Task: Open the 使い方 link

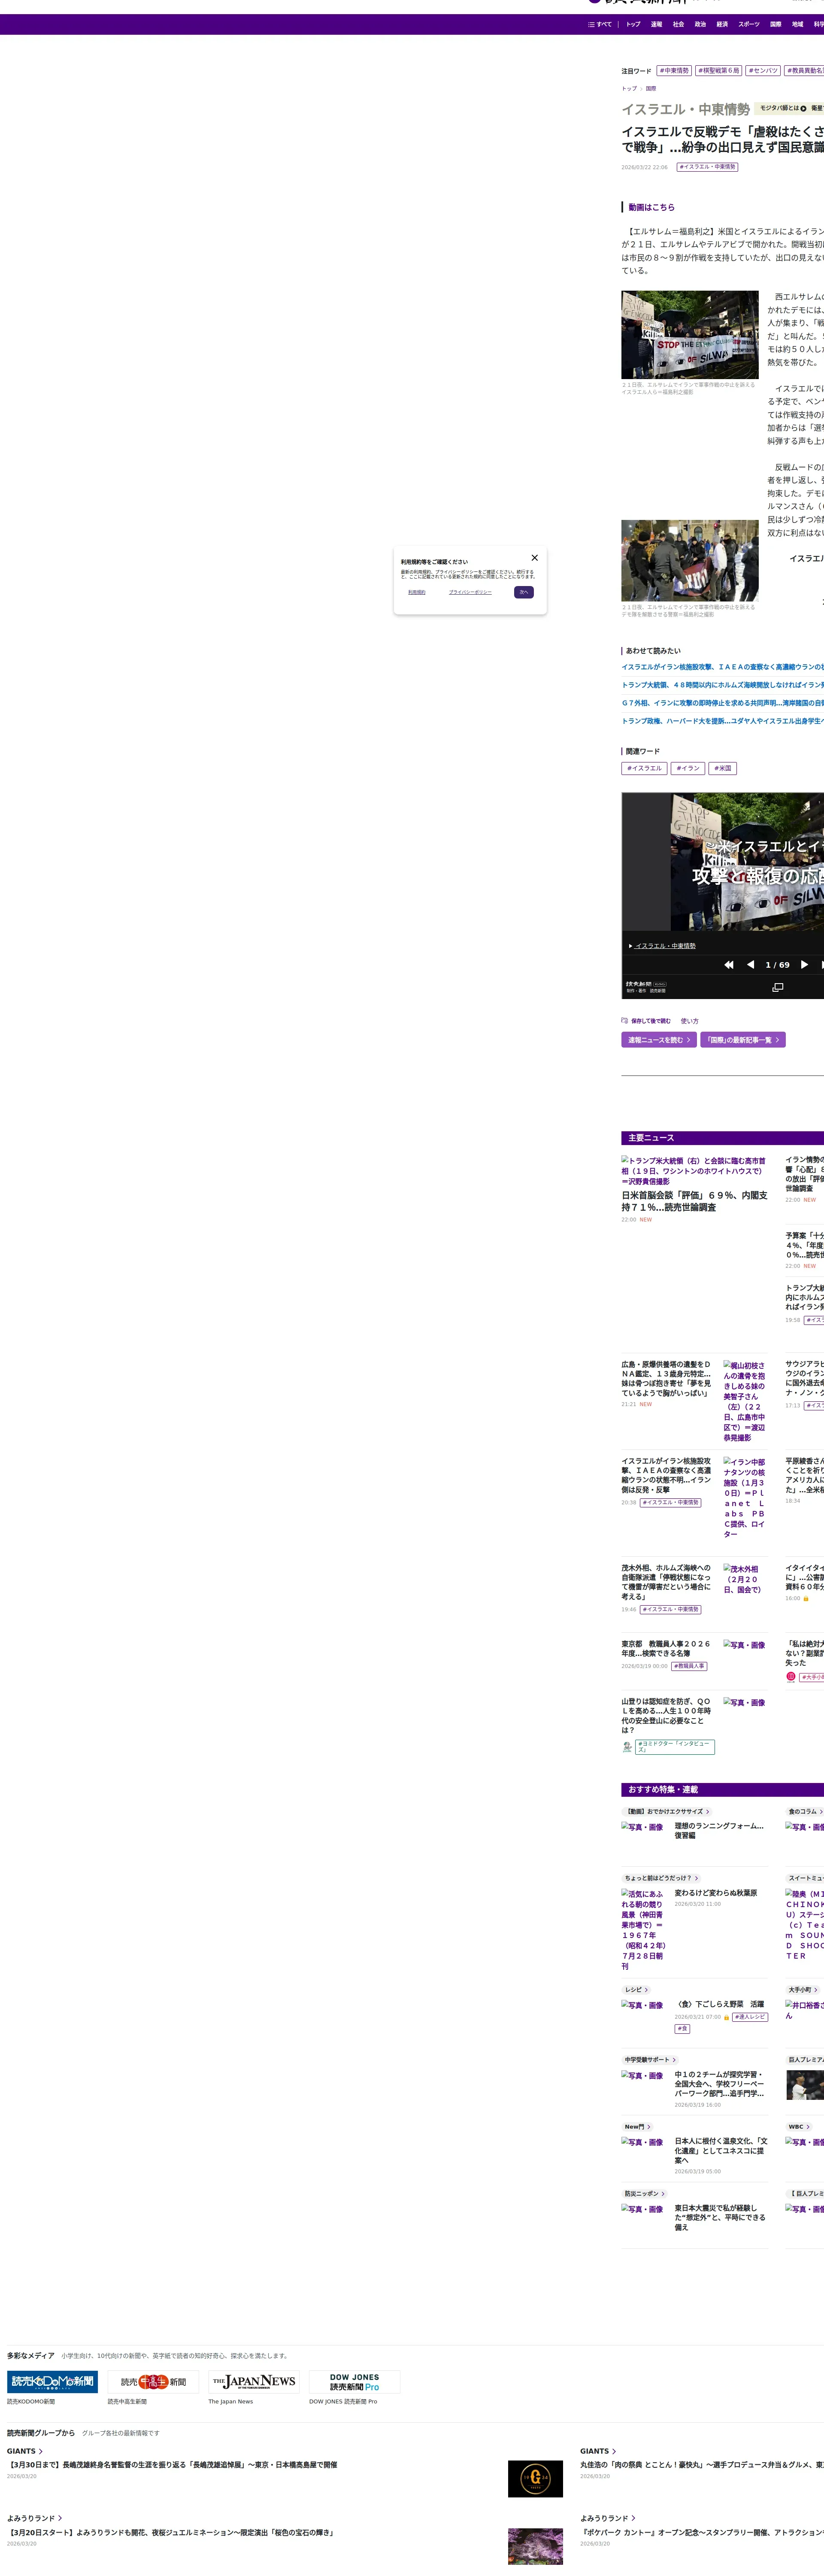Action: coord(690,1021)
